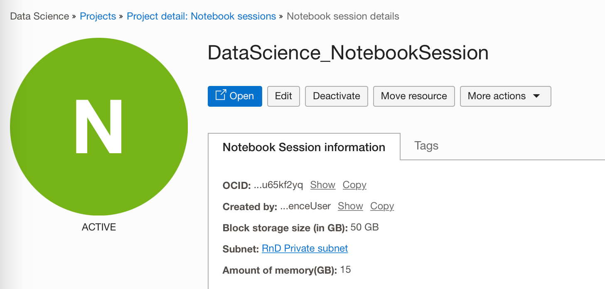Switch to the Tags tab
The image size is (605, 289).
(x=426, y=145)
